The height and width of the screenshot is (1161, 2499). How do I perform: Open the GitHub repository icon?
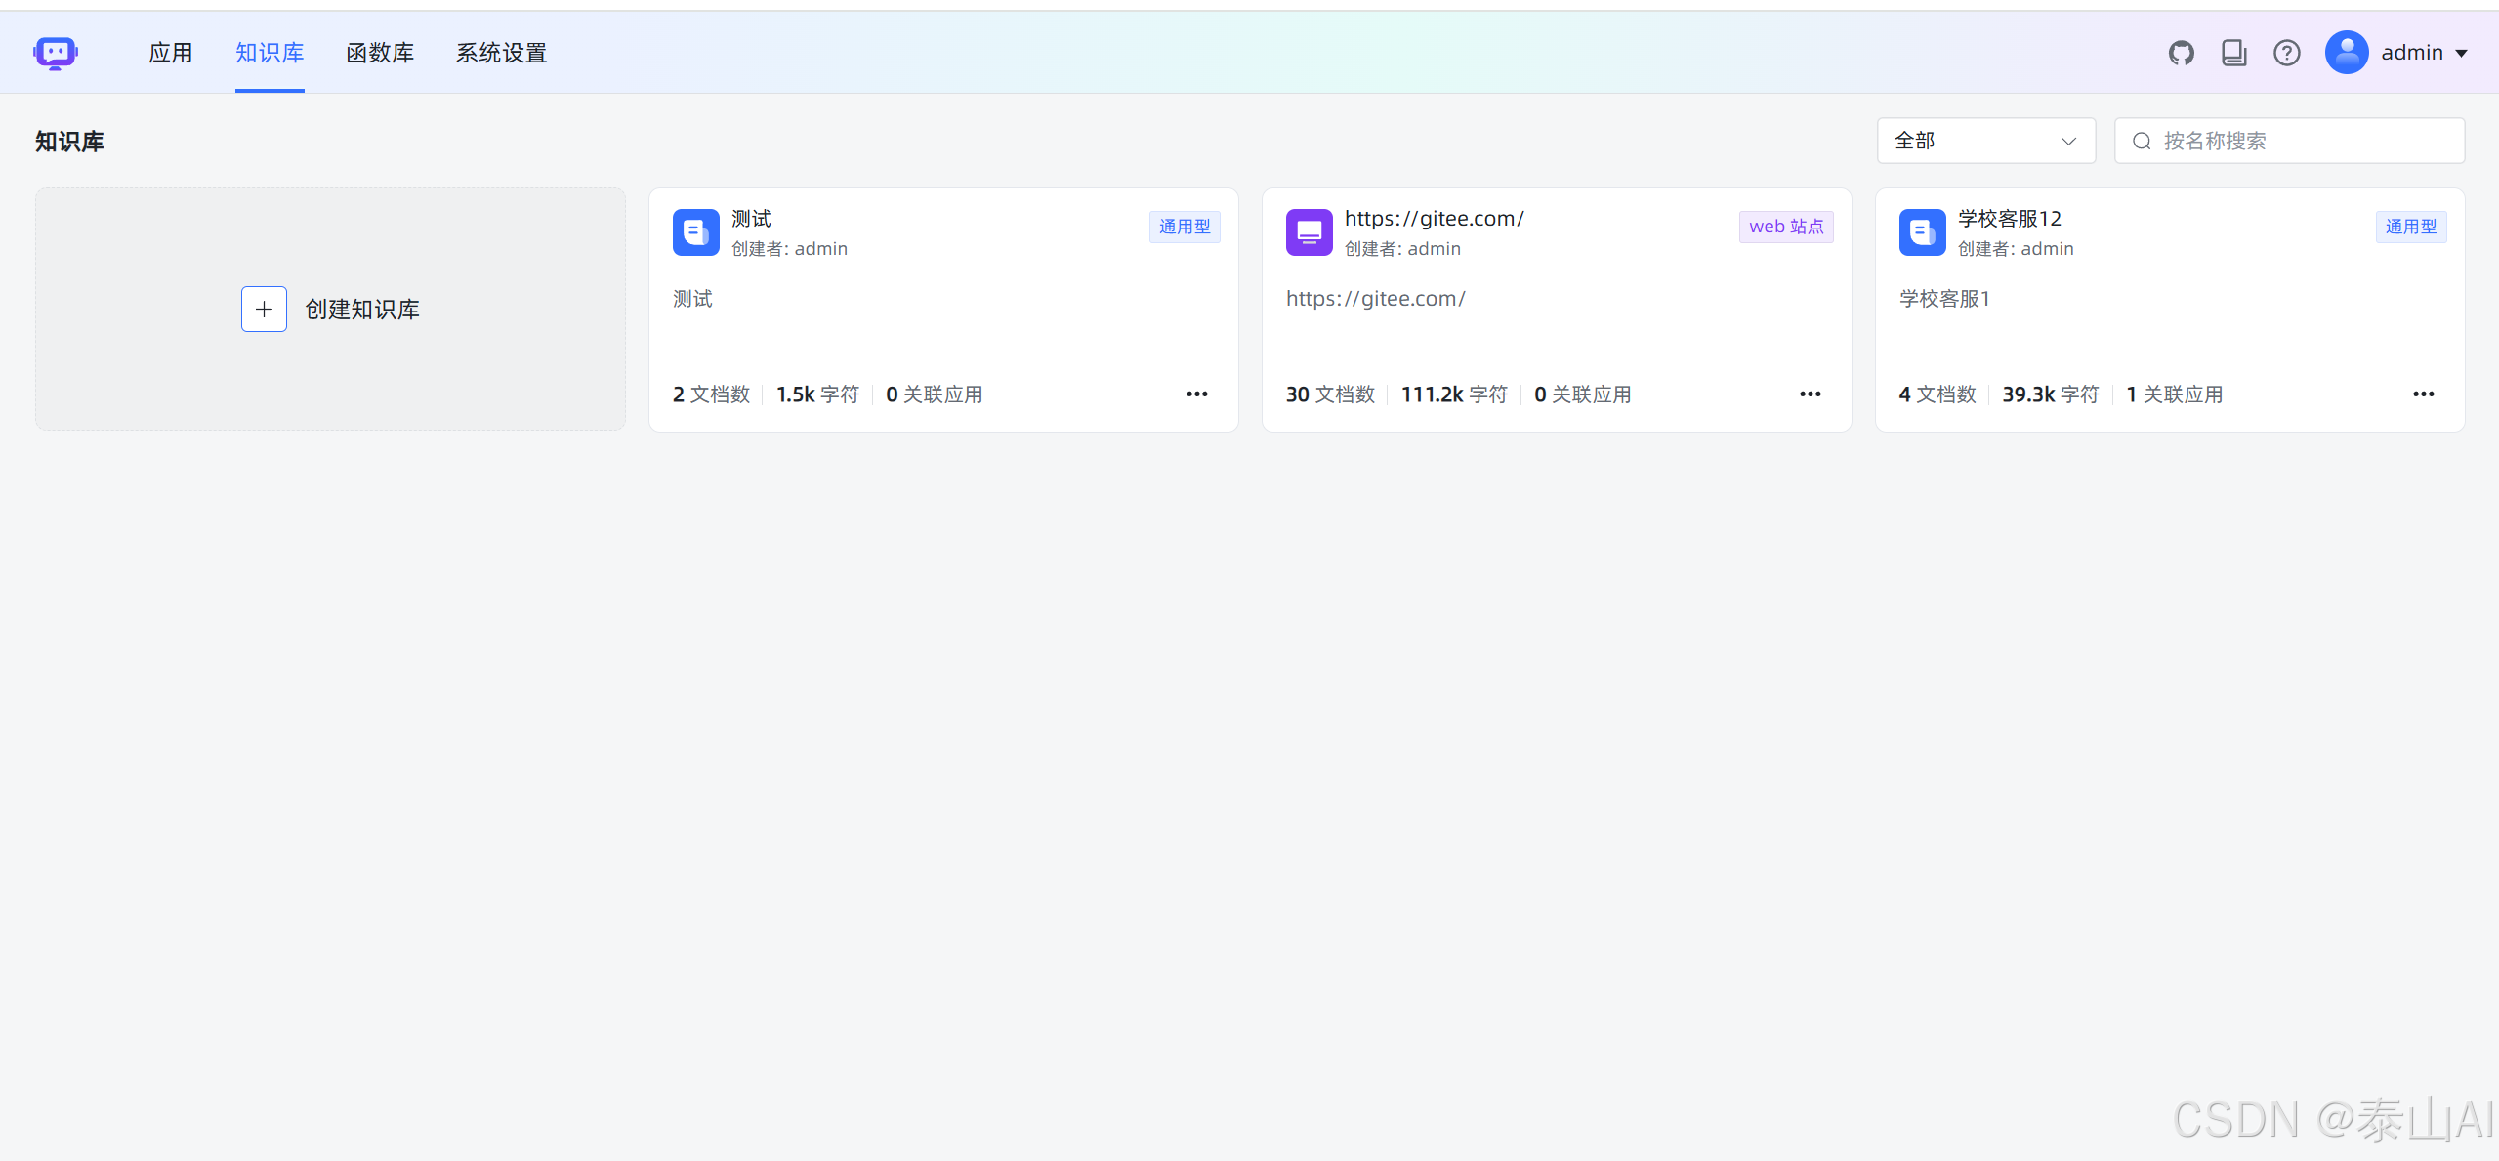[x=2181, y=53]
